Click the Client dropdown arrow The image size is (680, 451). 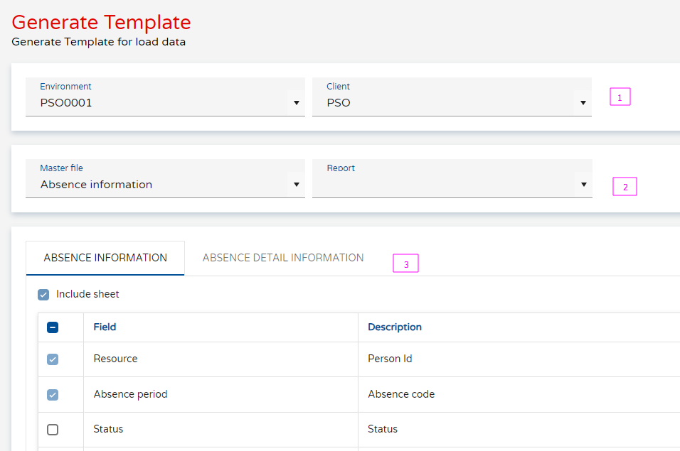[x=584, y=102]
